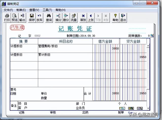Click the 记账凭证 title
This screenshot has width=162, height=120.
coord(75,29)
